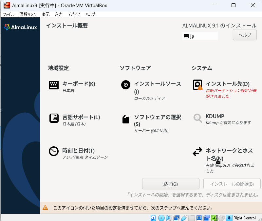Select キーボード(K) label
262x221 pixels.
pyautogui.click(x=79, y=84)
